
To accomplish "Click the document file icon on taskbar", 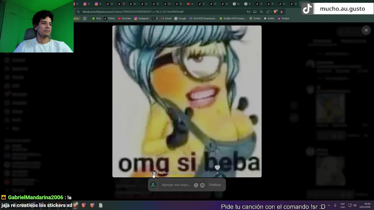I will click(x=101, y=205).
